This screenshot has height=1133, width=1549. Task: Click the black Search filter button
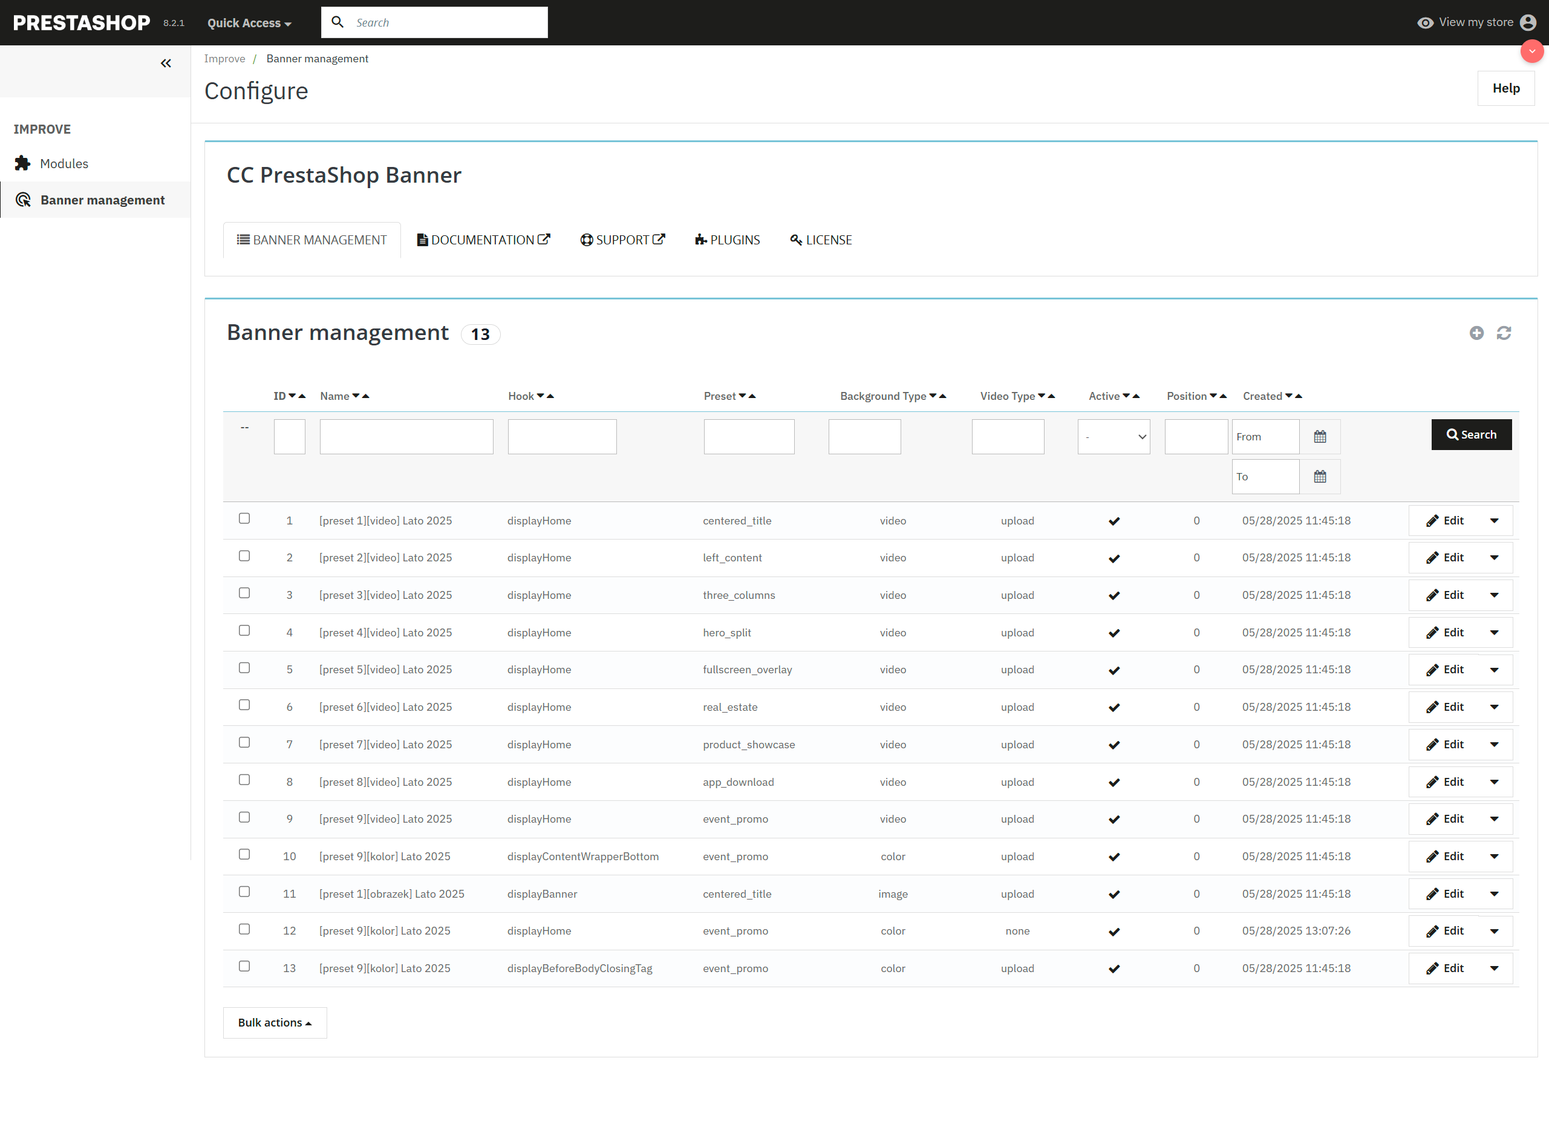pyautogui.click(x=1471, y=435)
